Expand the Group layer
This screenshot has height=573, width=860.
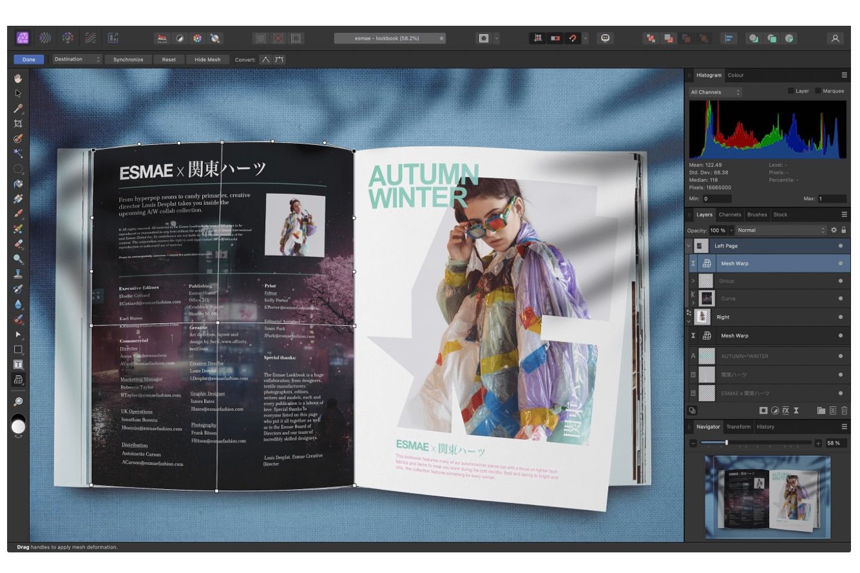693,281
